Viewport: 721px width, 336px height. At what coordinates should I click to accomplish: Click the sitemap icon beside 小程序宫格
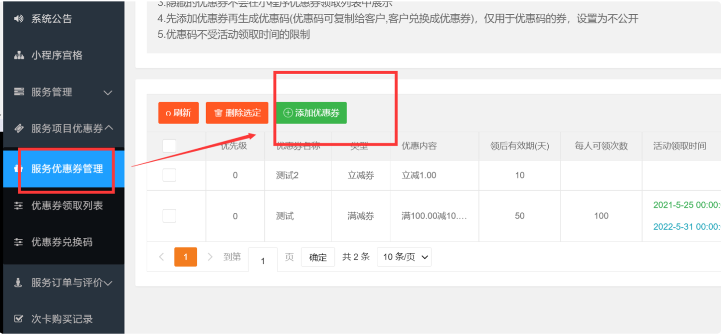(x=19, y=55)
